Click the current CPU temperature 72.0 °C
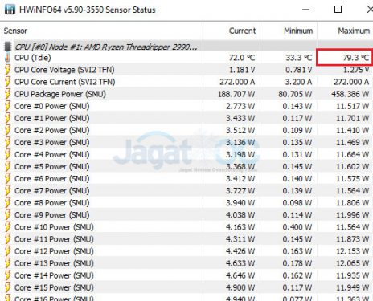 [242, 58]
